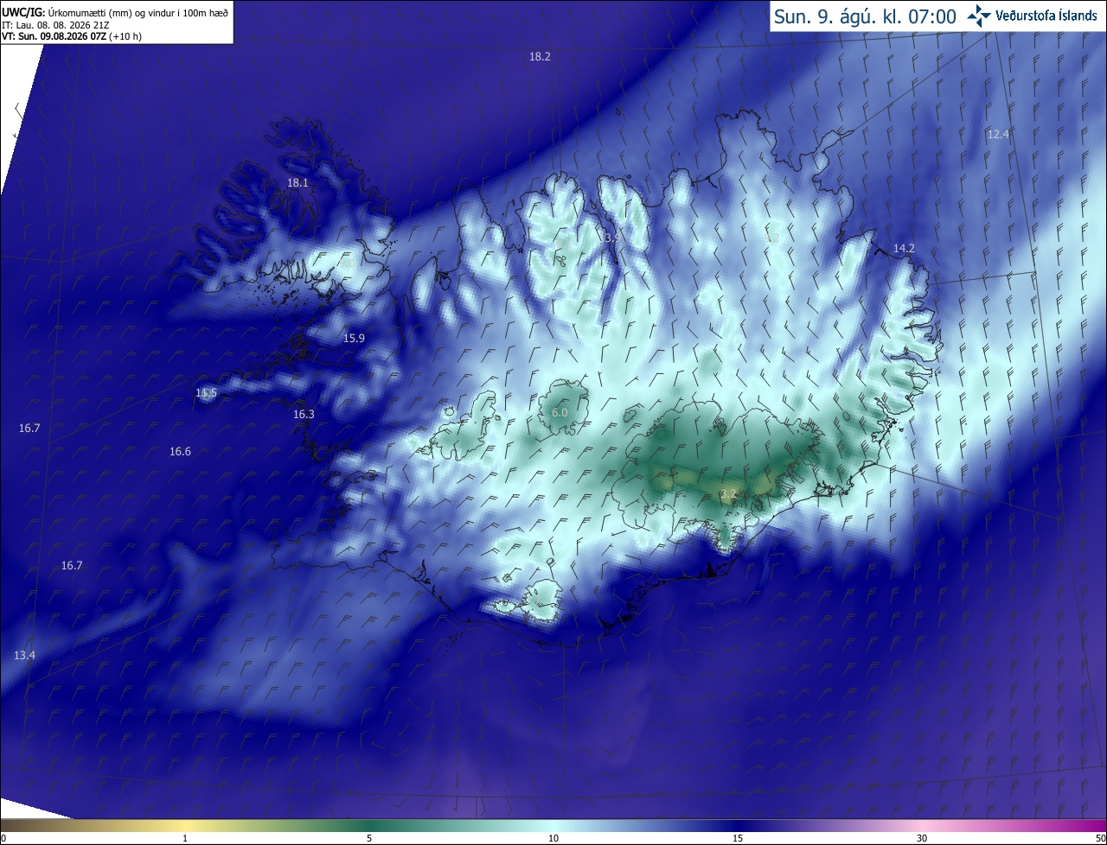
Task: Pick the yellow color near scale value 1
Action: [185, 826]
